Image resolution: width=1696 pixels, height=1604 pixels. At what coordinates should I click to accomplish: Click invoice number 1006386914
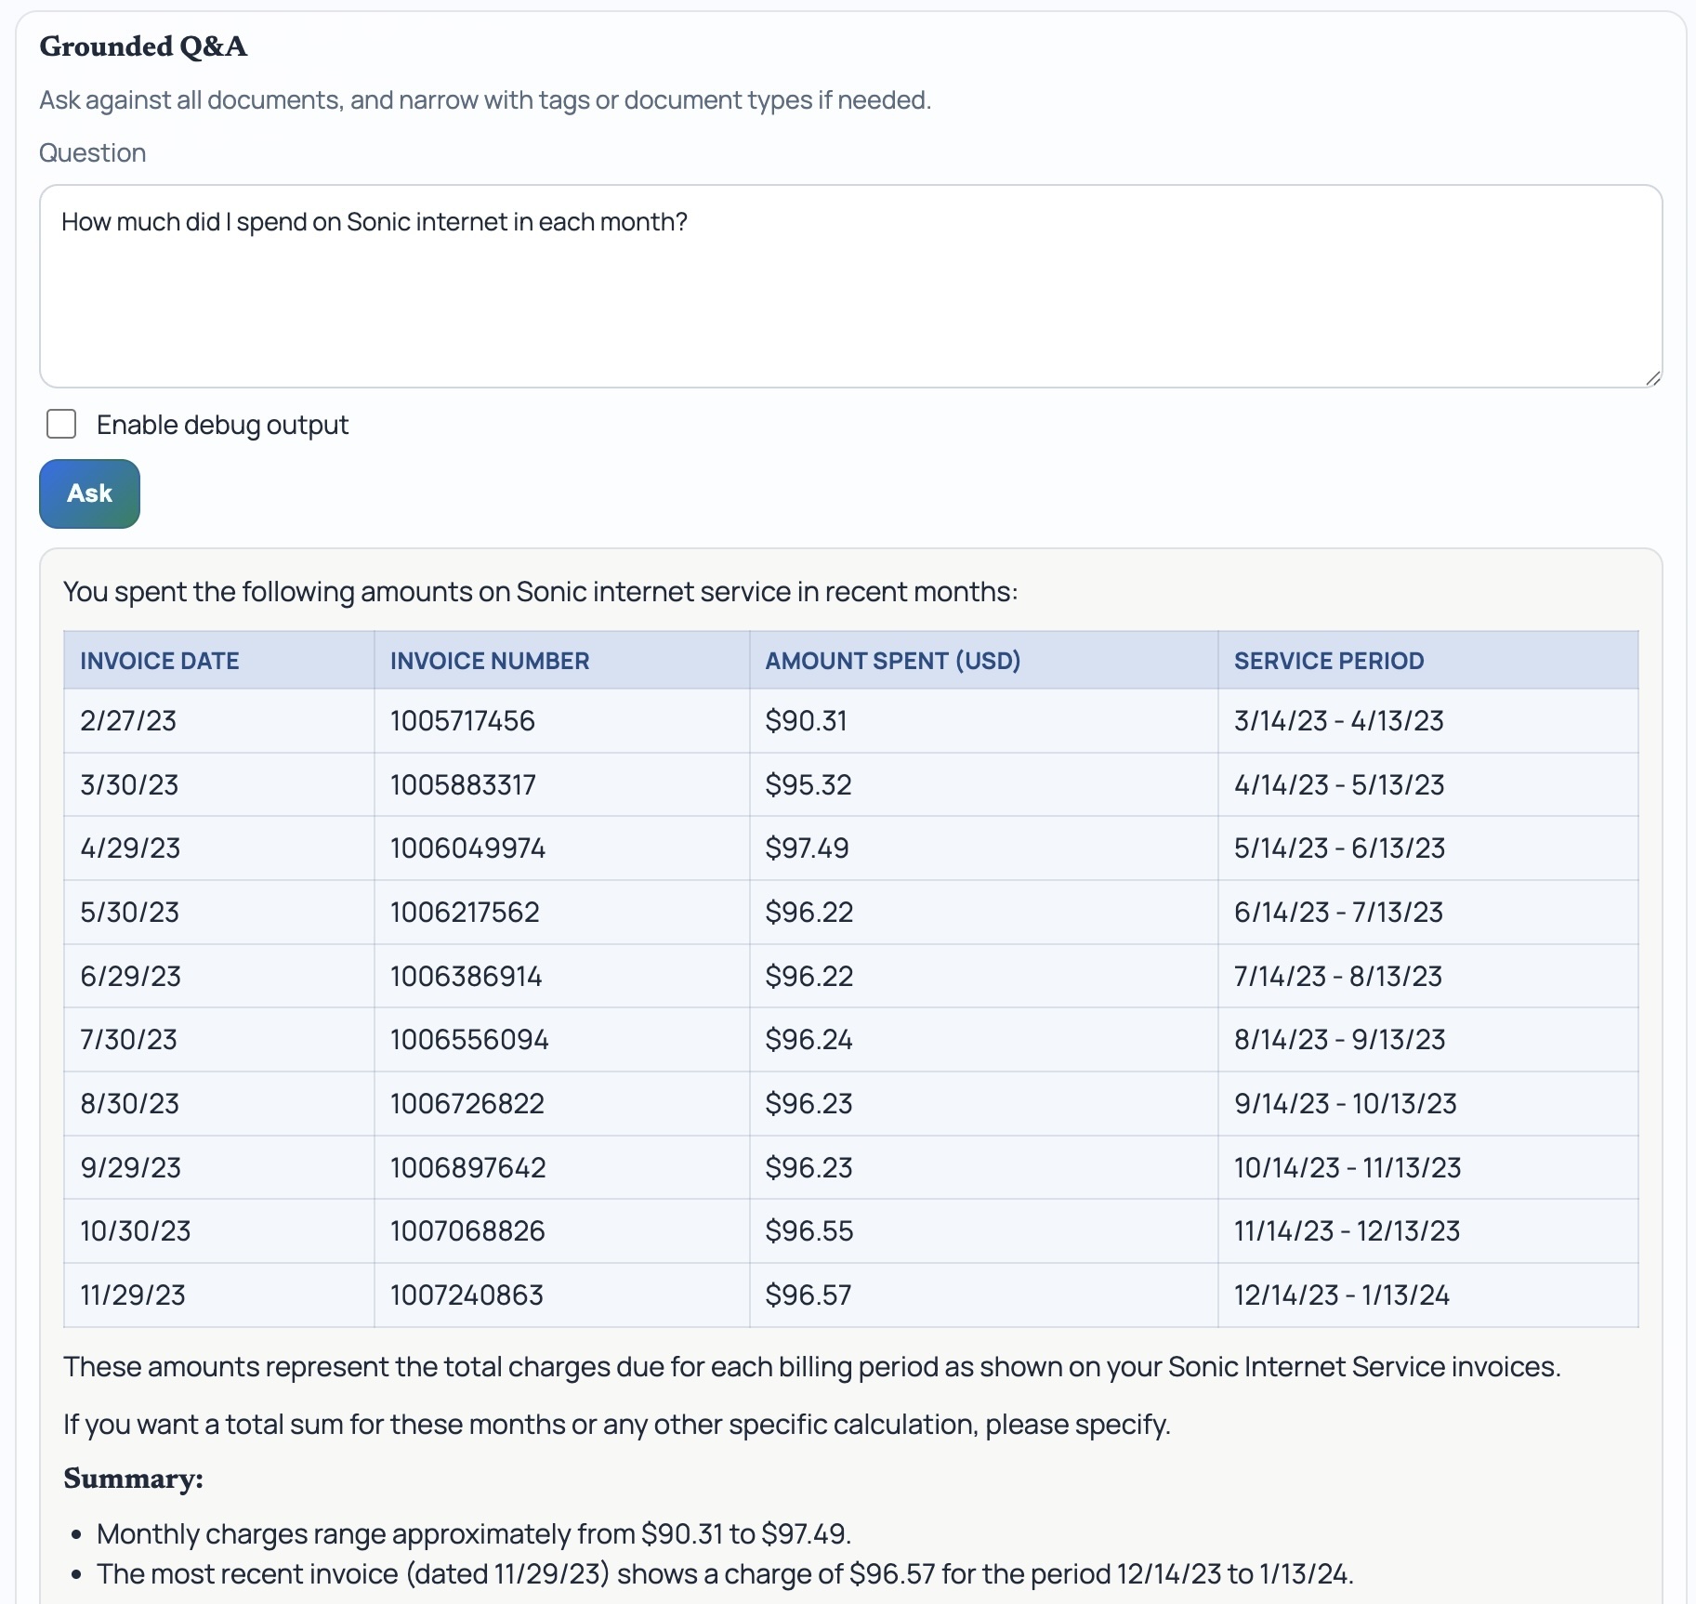[467, 976]
